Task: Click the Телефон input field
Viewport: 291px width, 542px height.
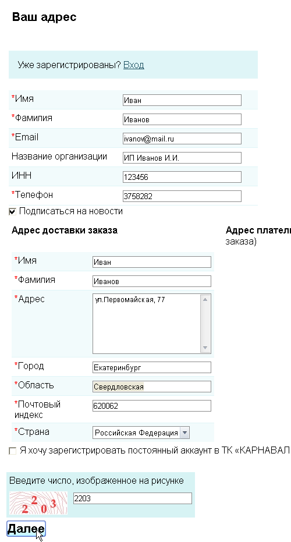Action: 182,196
